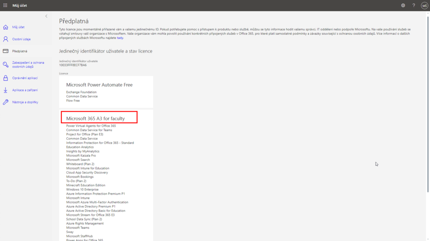
Task: Click the user identifier 10033FFF8ECF7BA6
Action: click(x=73, y=65)
